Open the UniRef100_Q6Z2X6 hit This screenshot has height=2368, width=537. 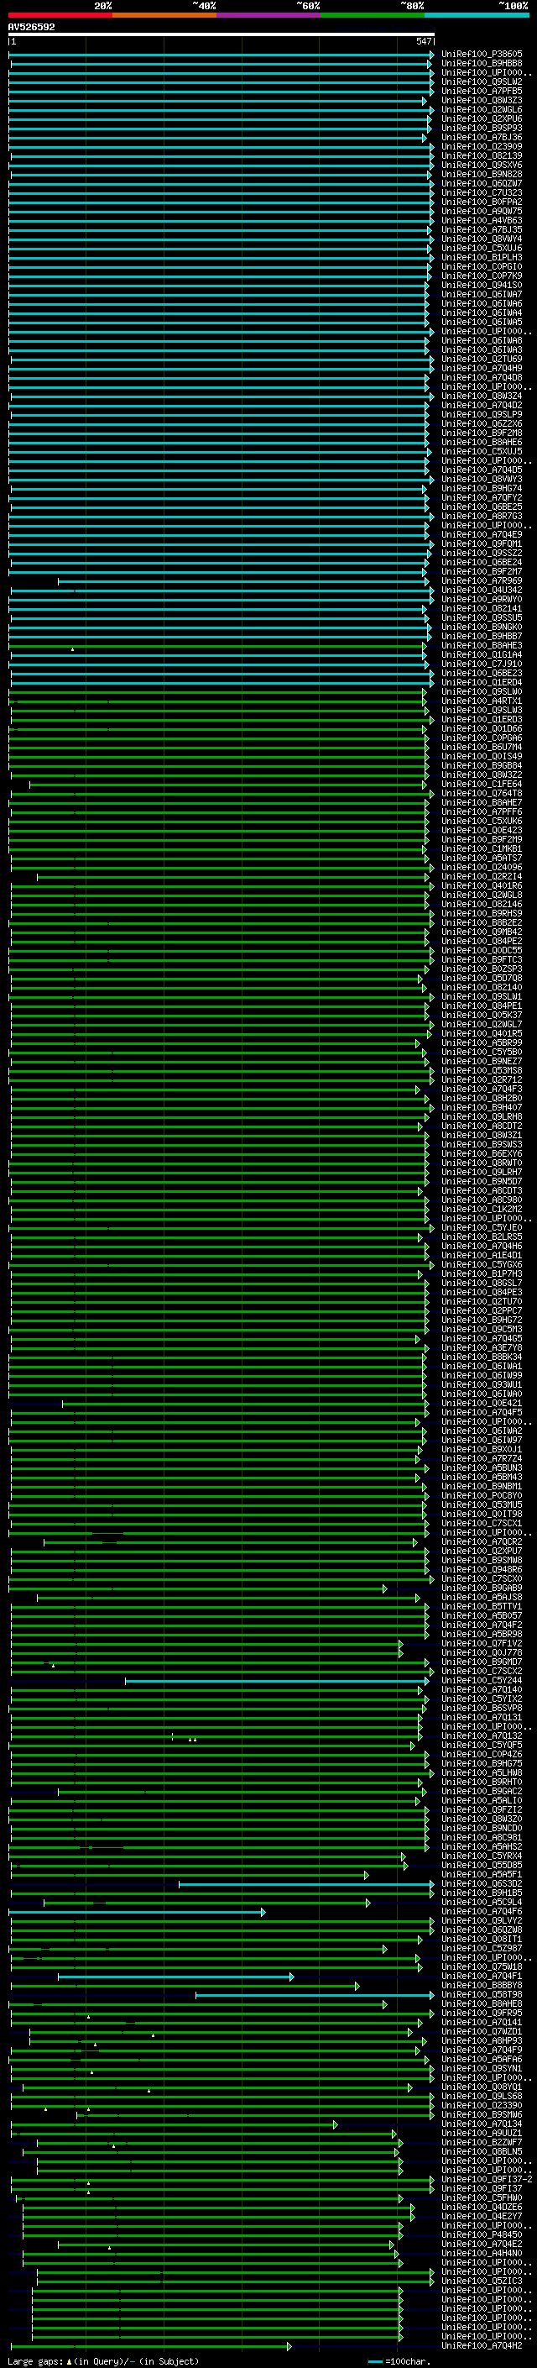(482, 423)
